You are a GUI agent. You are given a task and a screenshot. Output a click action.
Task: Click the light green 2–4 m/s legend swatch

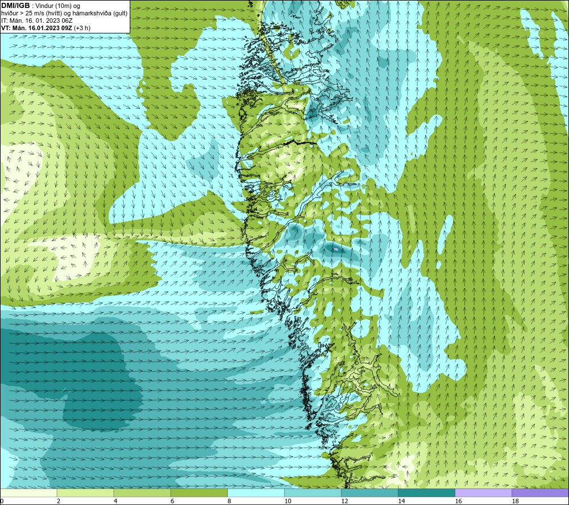click(x=85, y=492)
